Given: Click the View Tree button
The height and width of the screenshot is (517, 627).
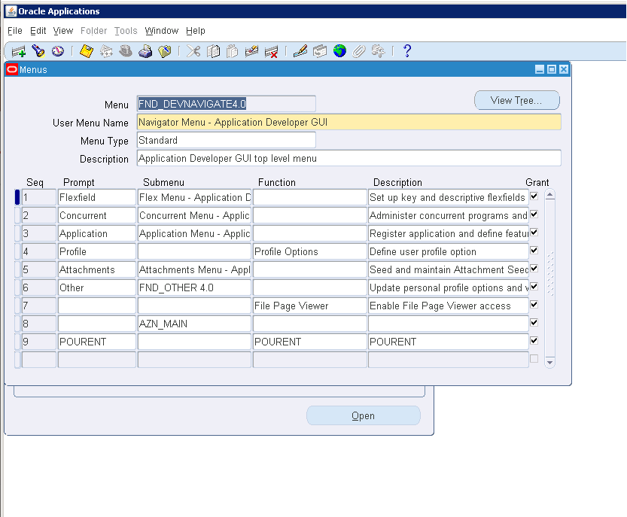Looking at the screenshot, I should (x=516, y=100).
